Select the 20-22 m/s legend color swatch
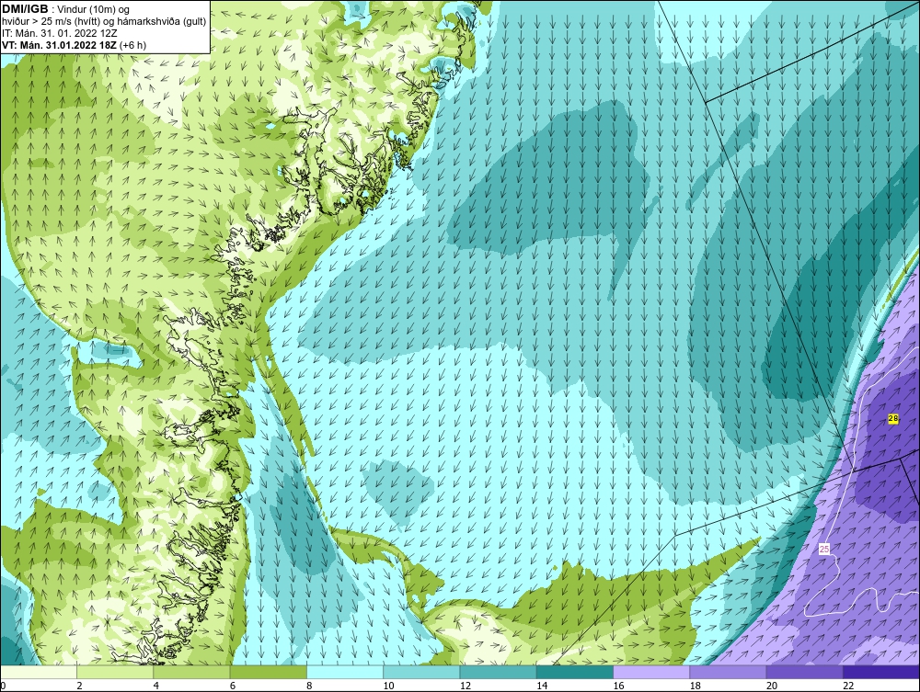The image size is (920, 692). tap(804, 672)
